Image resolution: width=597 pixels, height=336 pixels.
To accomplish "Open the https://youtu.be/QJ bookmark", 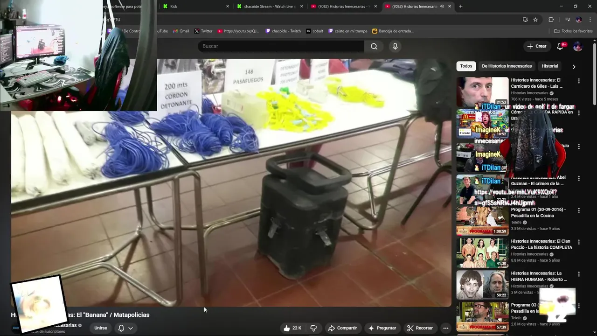I will (x=238, y=31).
